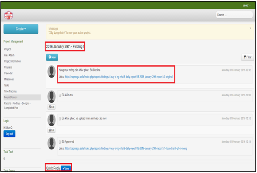Click into the Search field
This screenshot has width=257, height=173.
[x=233, y=15]
